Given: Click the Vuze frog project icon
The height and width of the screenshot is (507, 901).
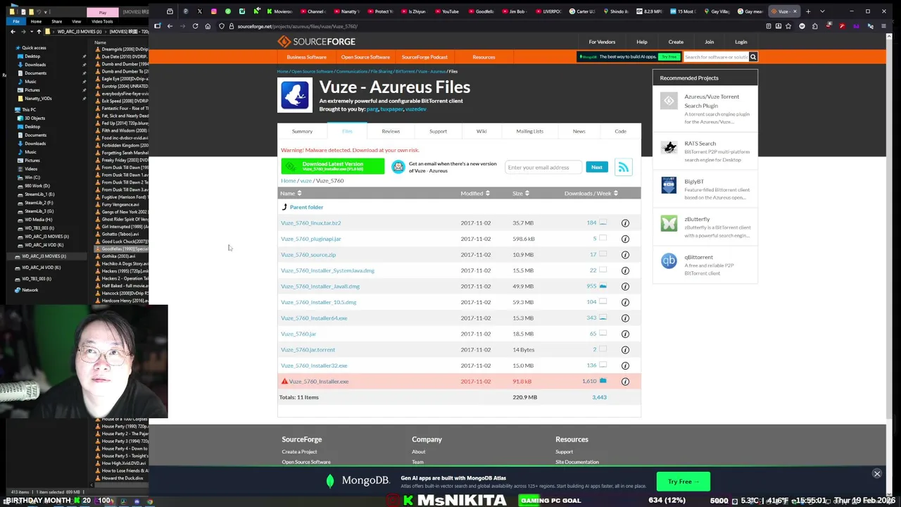Looking at the screenshot, I should (x=294, y=95).
